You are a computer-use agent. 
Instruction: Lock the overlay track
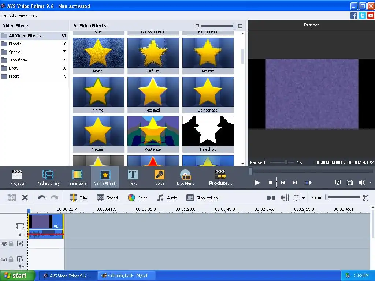click(11, 259)
